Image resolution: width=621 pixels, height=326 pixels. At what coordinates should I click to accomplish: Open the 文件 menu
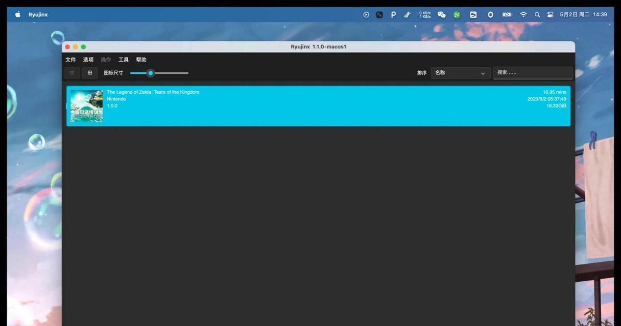70,60
